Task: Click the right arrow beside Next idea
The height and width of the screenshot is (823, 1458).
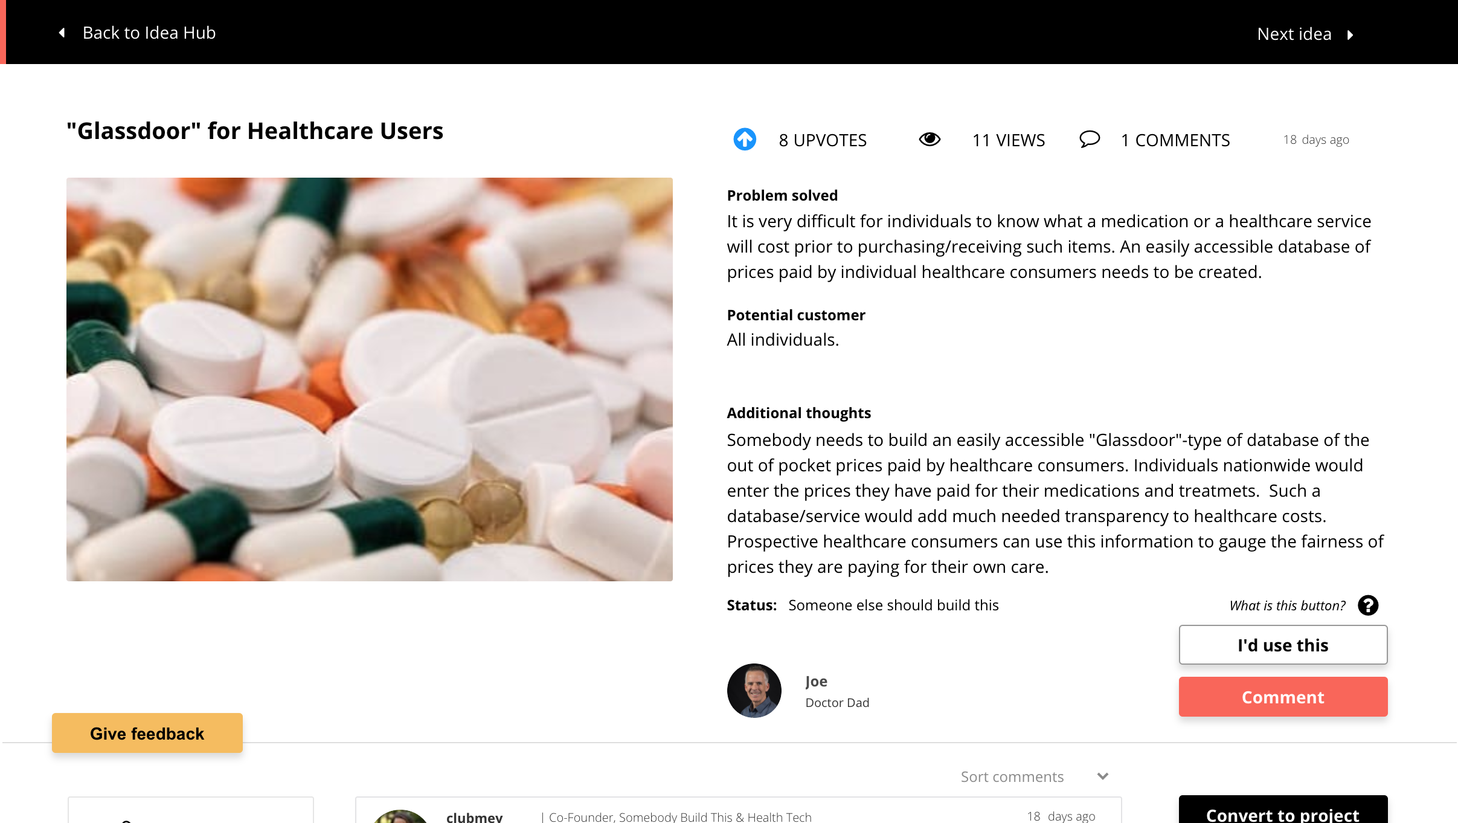Action: click(x=1350, y=34)
